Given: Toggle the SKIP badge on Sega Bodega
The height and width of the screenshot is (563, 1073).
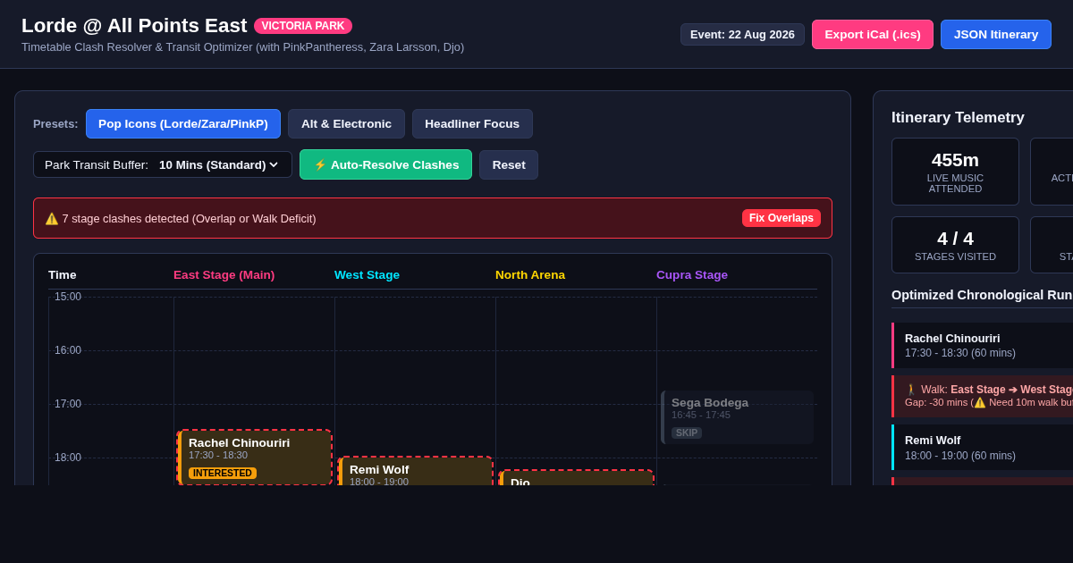Looking at the screenshot, I should pos(687,433).
